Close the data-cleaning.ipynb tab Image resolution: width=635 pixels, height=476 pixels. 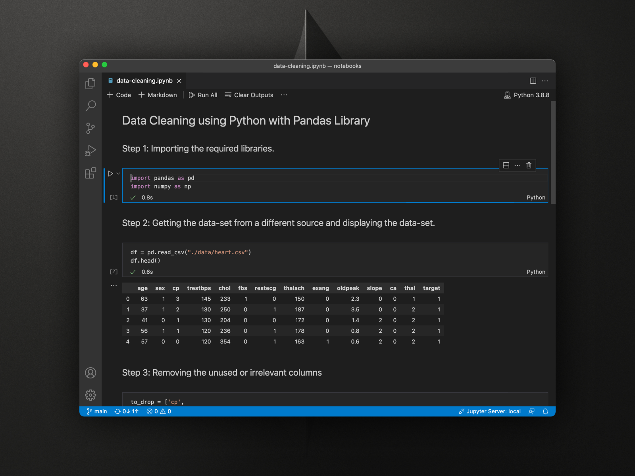click(179, 81)
